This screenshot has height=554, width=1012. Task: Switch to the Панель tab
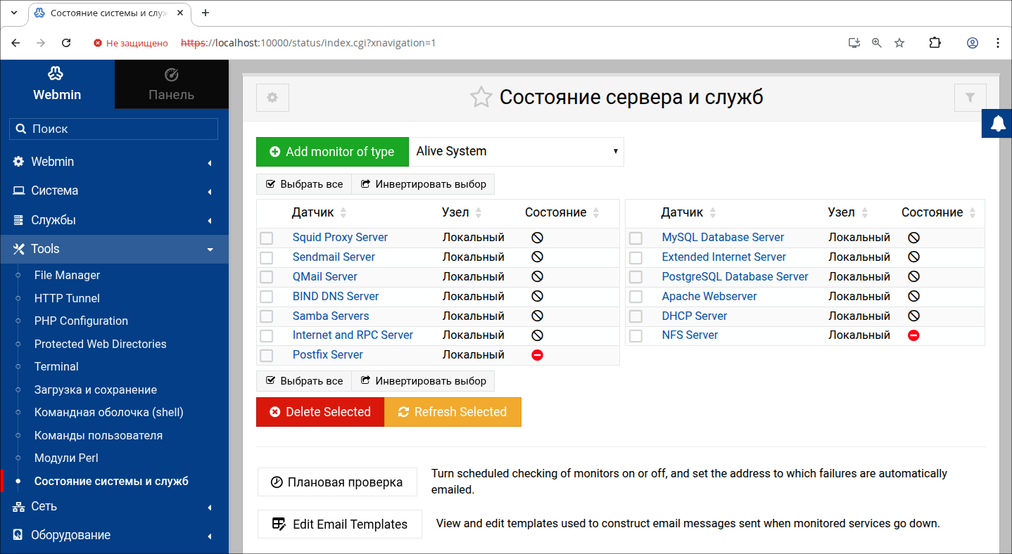tap(171, 84)
